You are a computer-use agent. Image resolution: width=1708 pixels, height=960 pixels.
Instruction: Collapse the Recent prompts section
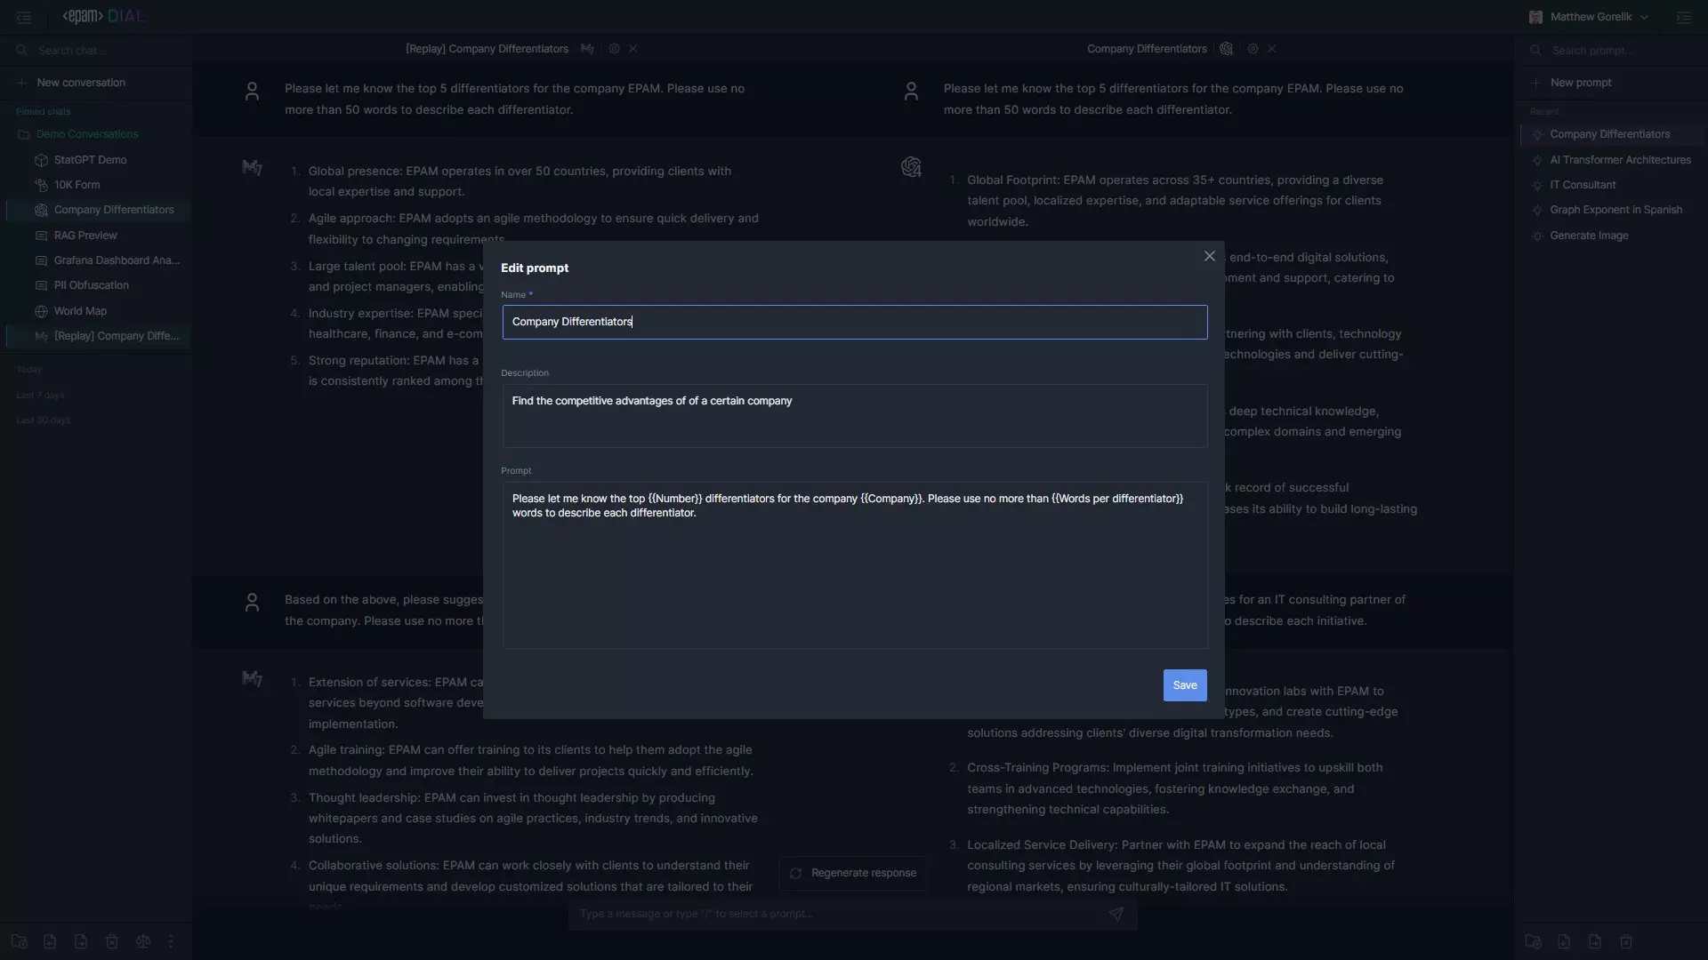(x=1544, y=111)
